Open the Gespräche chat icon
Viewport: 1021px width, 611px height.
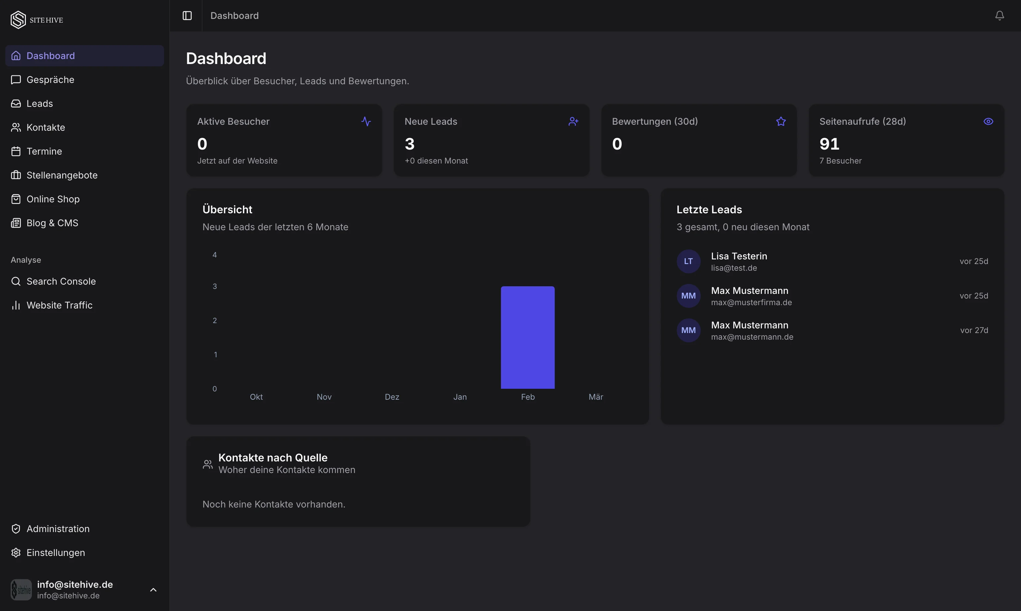tap(16, 80)
